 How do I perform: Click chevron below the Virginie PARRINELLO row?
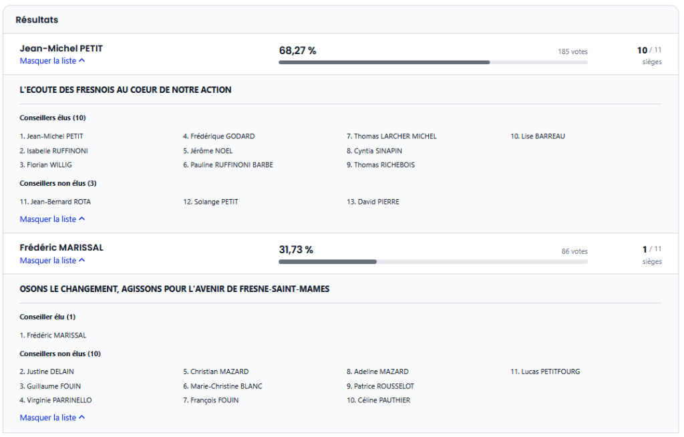(81, 418)
